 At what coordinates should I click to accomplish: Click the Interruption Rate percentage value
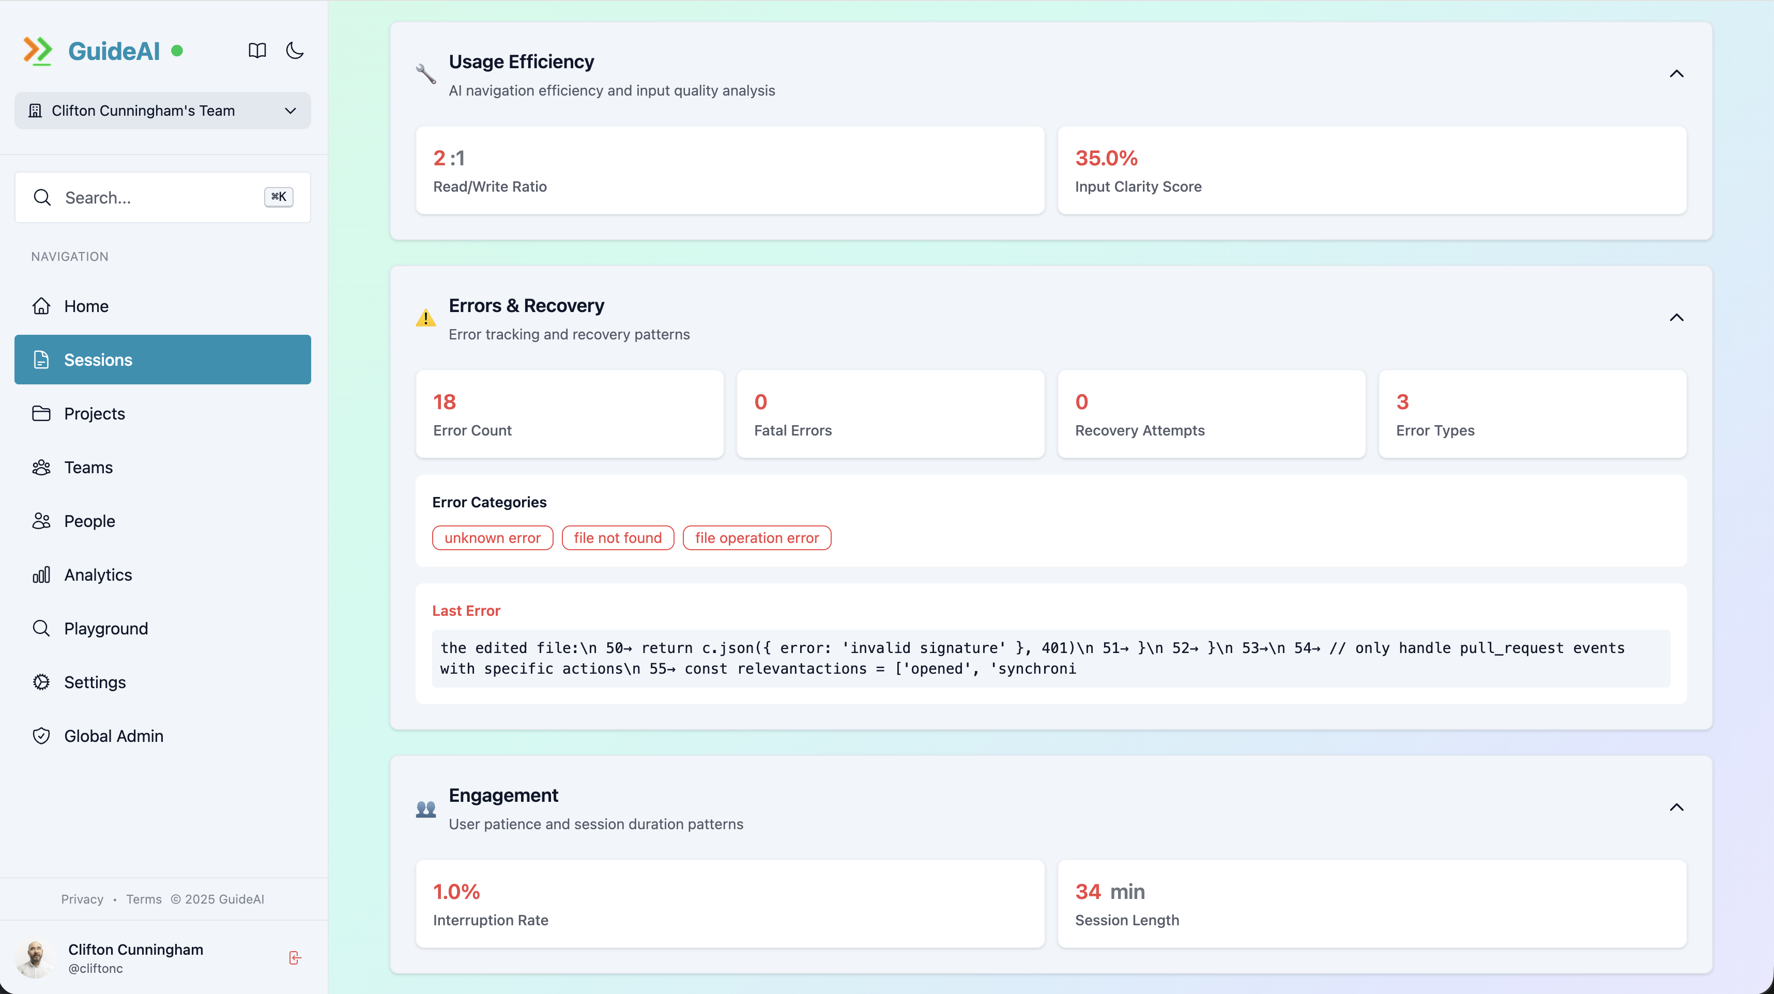(456, 891)
